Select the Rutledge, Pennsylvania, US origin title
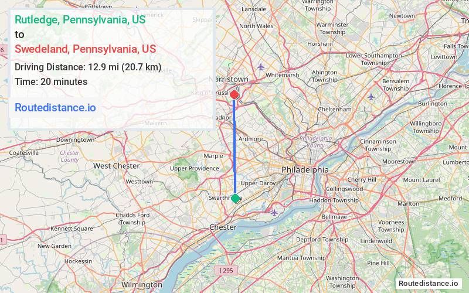This screenshot has width=469, height=293. click(80, 19)
